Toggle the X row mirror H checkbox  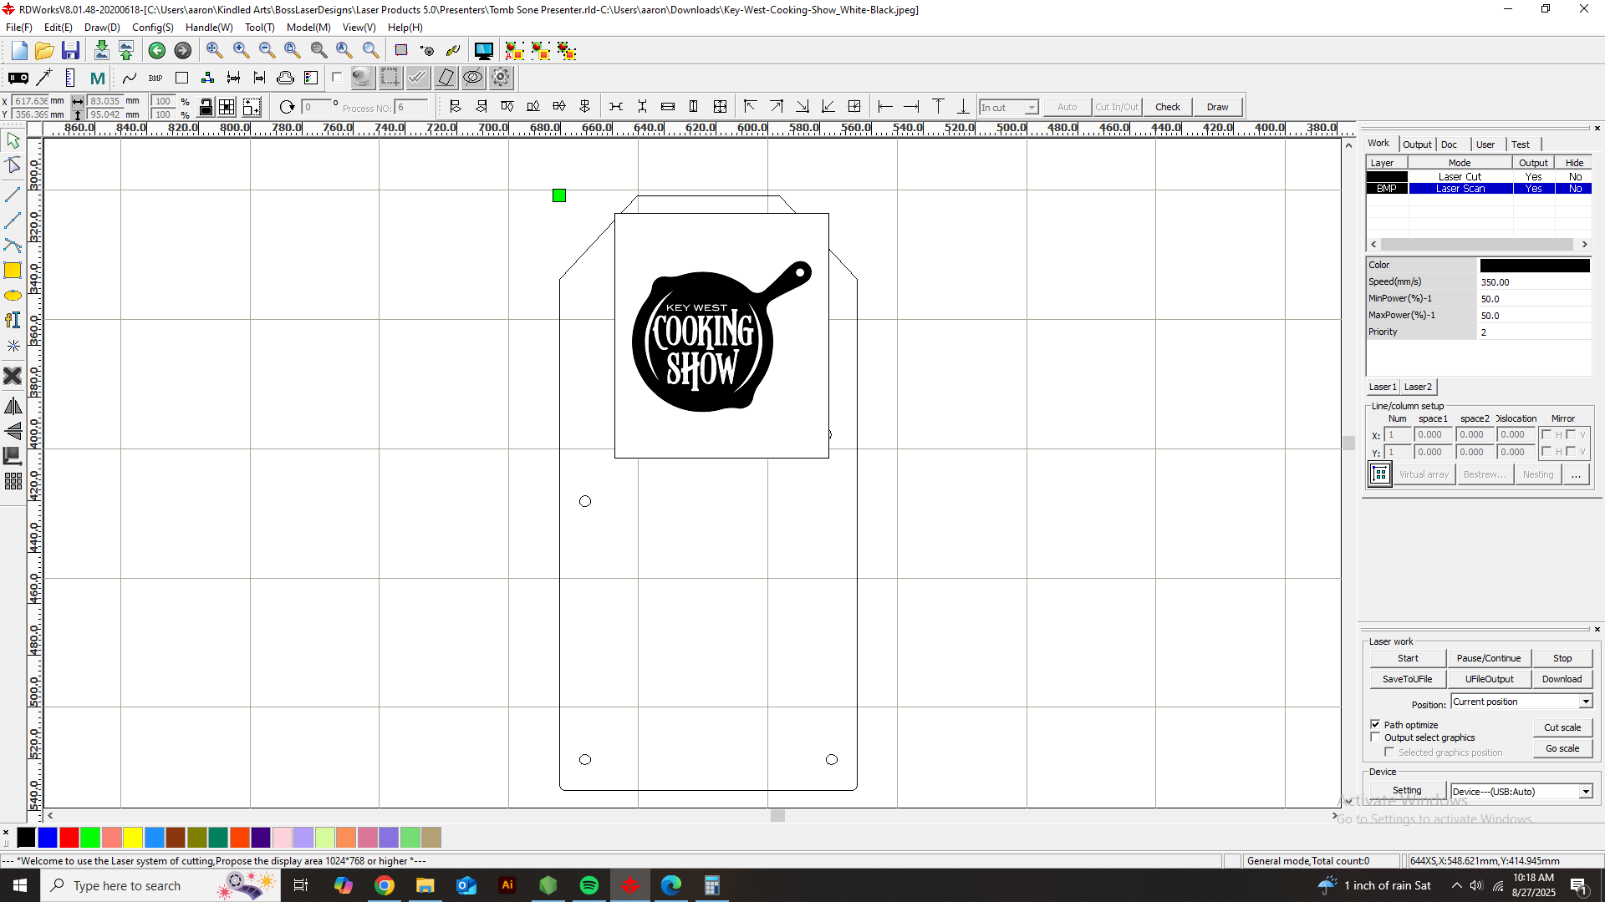(x=1546, y=434)
